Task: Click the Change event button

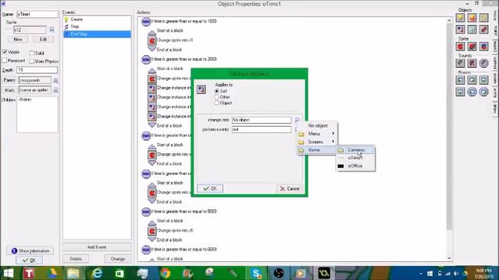Action: pos(118,259)
